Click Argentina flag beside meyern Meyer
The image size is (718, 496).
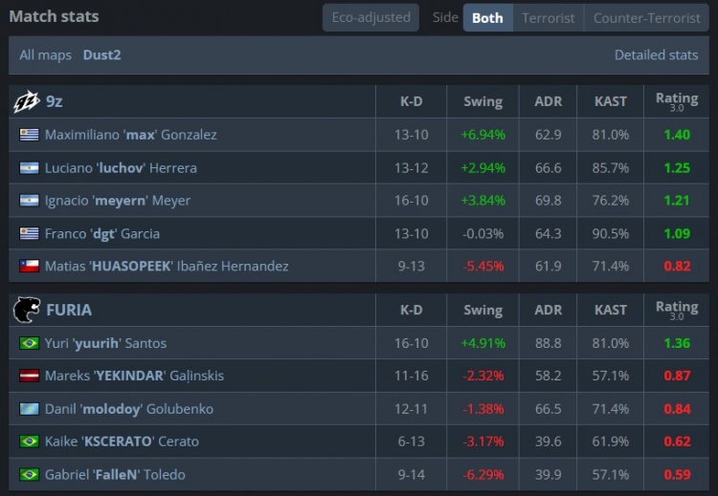click(x=30, y=201)
